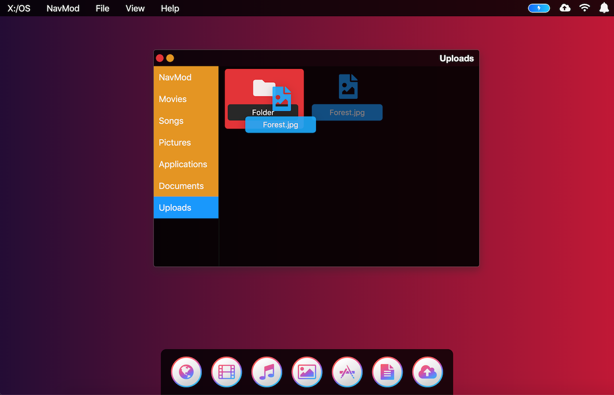
Task: Open the Help menu
Action: 170,9
